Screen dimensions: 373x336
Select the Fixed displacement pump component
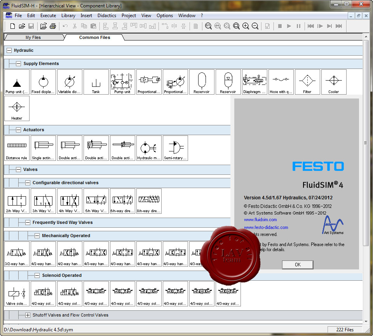(x=43, y=82)
